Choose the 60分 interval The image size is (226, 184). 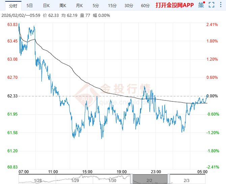pos(145,5)
